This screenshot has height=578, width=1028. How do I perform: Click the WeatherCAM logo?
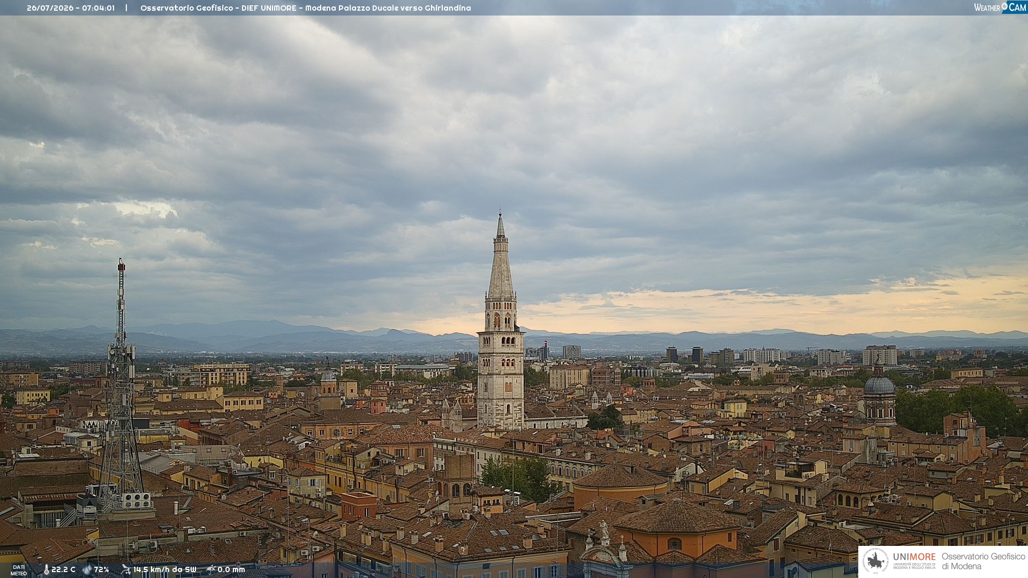(x=1000, y=7)
